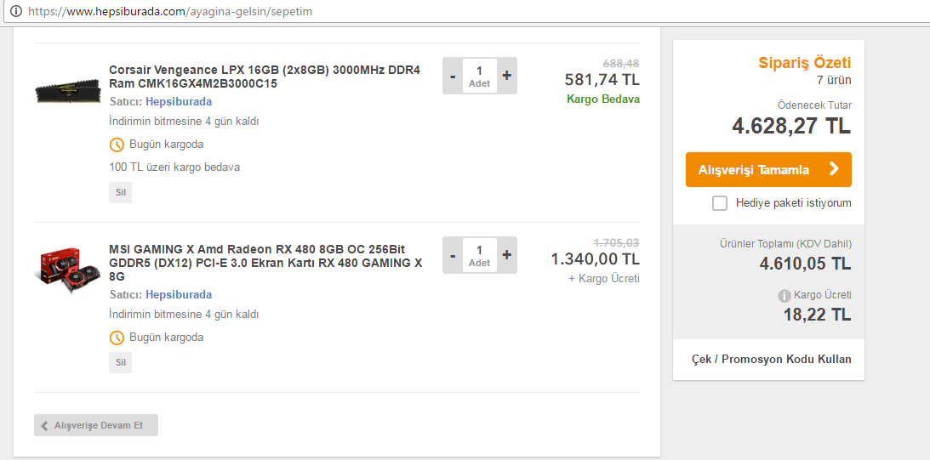Click the + Kargo Ücreti label under MSI price
The height and width of the screenshot is (460, 930).
tap(604, 279)
